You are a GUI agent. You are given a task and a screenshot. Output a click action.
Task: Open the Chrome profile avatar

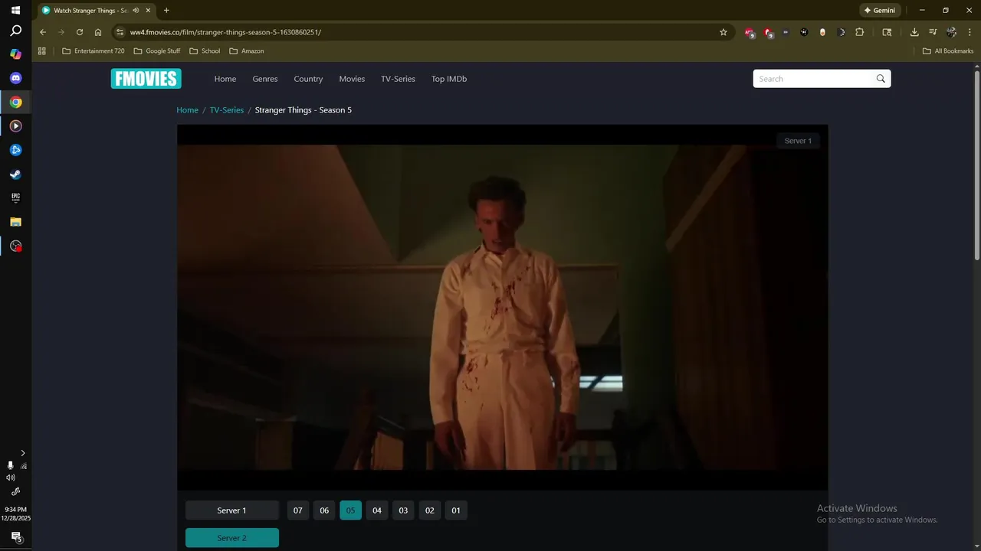(951, 32)
